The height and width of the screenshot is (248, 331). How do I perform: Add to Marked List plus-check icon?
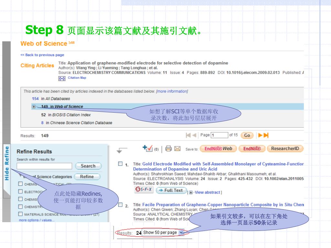tap(147, 148)
